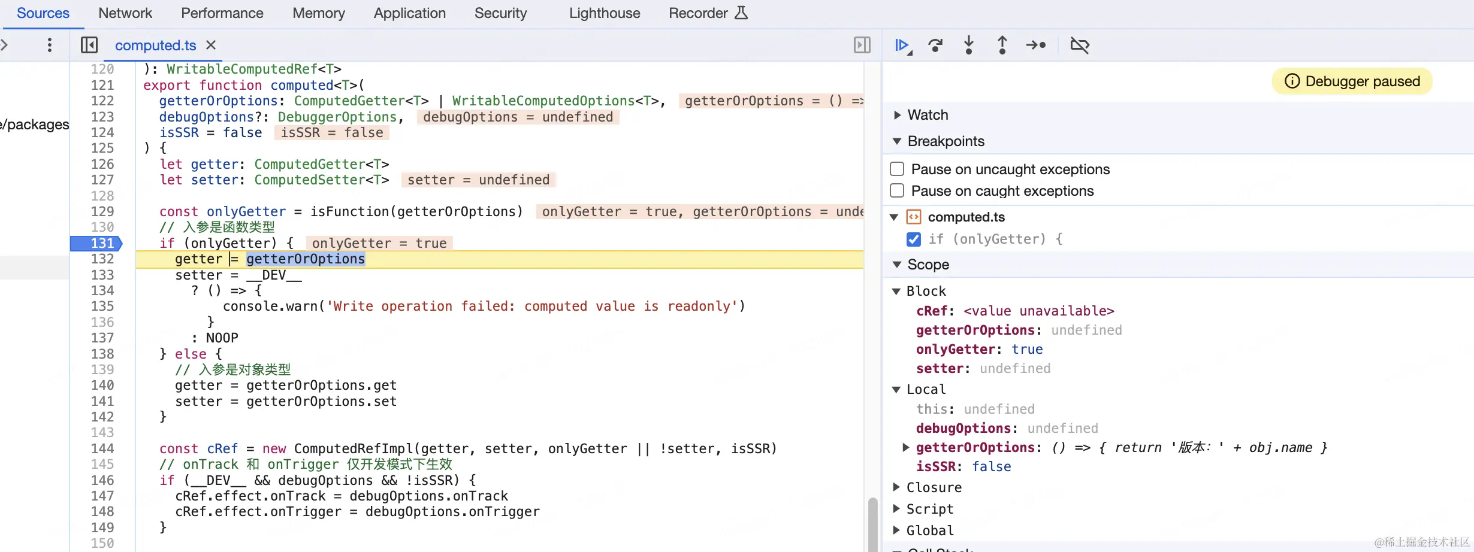Image resolution: width=1474 pixels, height=552 pixels.
Task: Click the setter: undefined scope entry
Action: [983, 368]
